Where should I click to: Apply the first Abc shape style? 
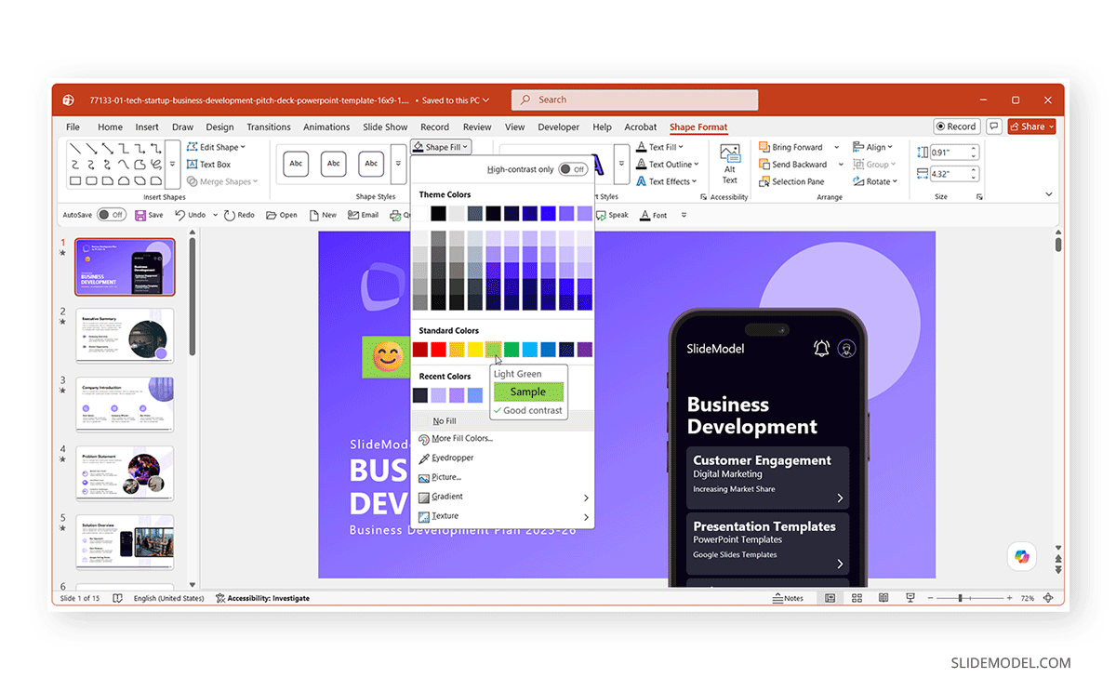pyautogui.click(x=296, y=164)
